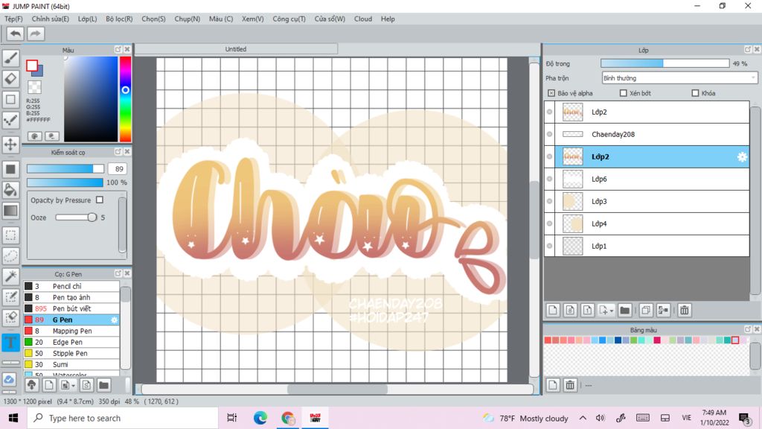Image resolution: width=762 pixels, height=429 pixels.
Task: Open the Pha trộn blending mode dropdown
Action: 679,77
